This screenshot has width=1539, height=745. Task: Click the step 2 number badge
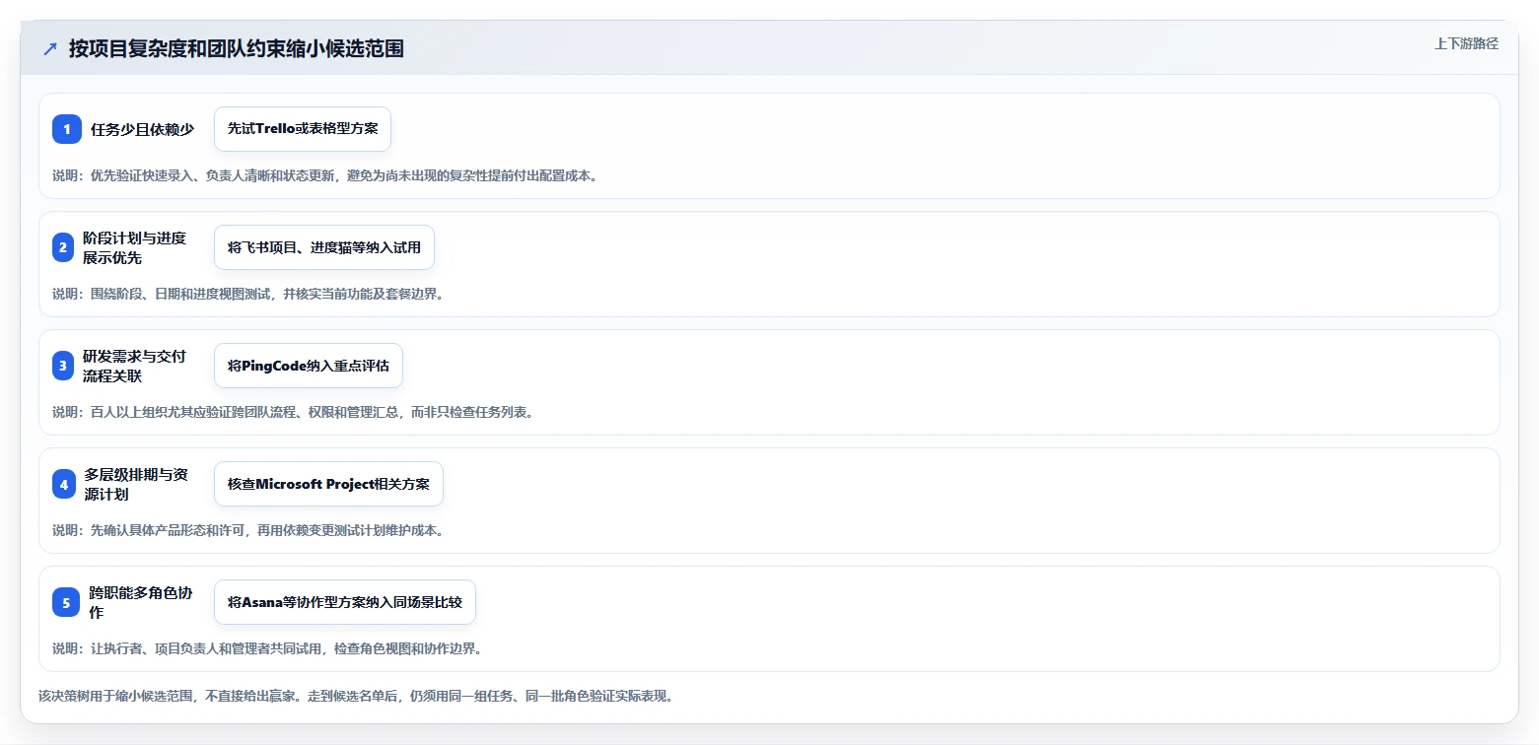(63, 247)
